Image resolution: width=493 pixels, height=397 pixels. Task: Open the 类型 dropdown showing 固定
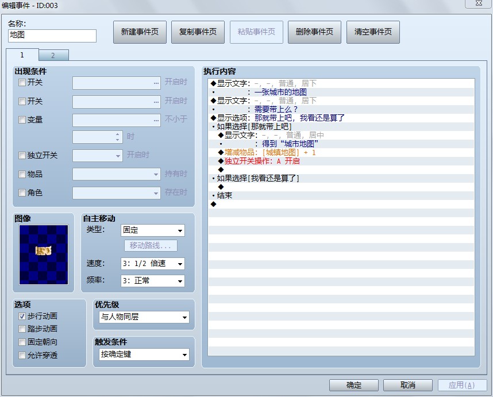tap(153, 230)
